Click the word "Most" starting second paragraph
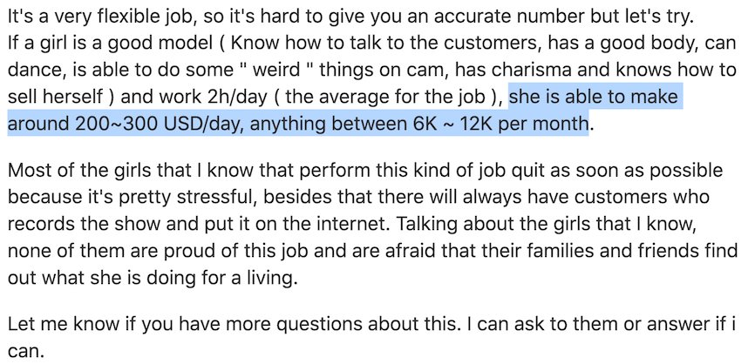 click(x=26, y=171)
